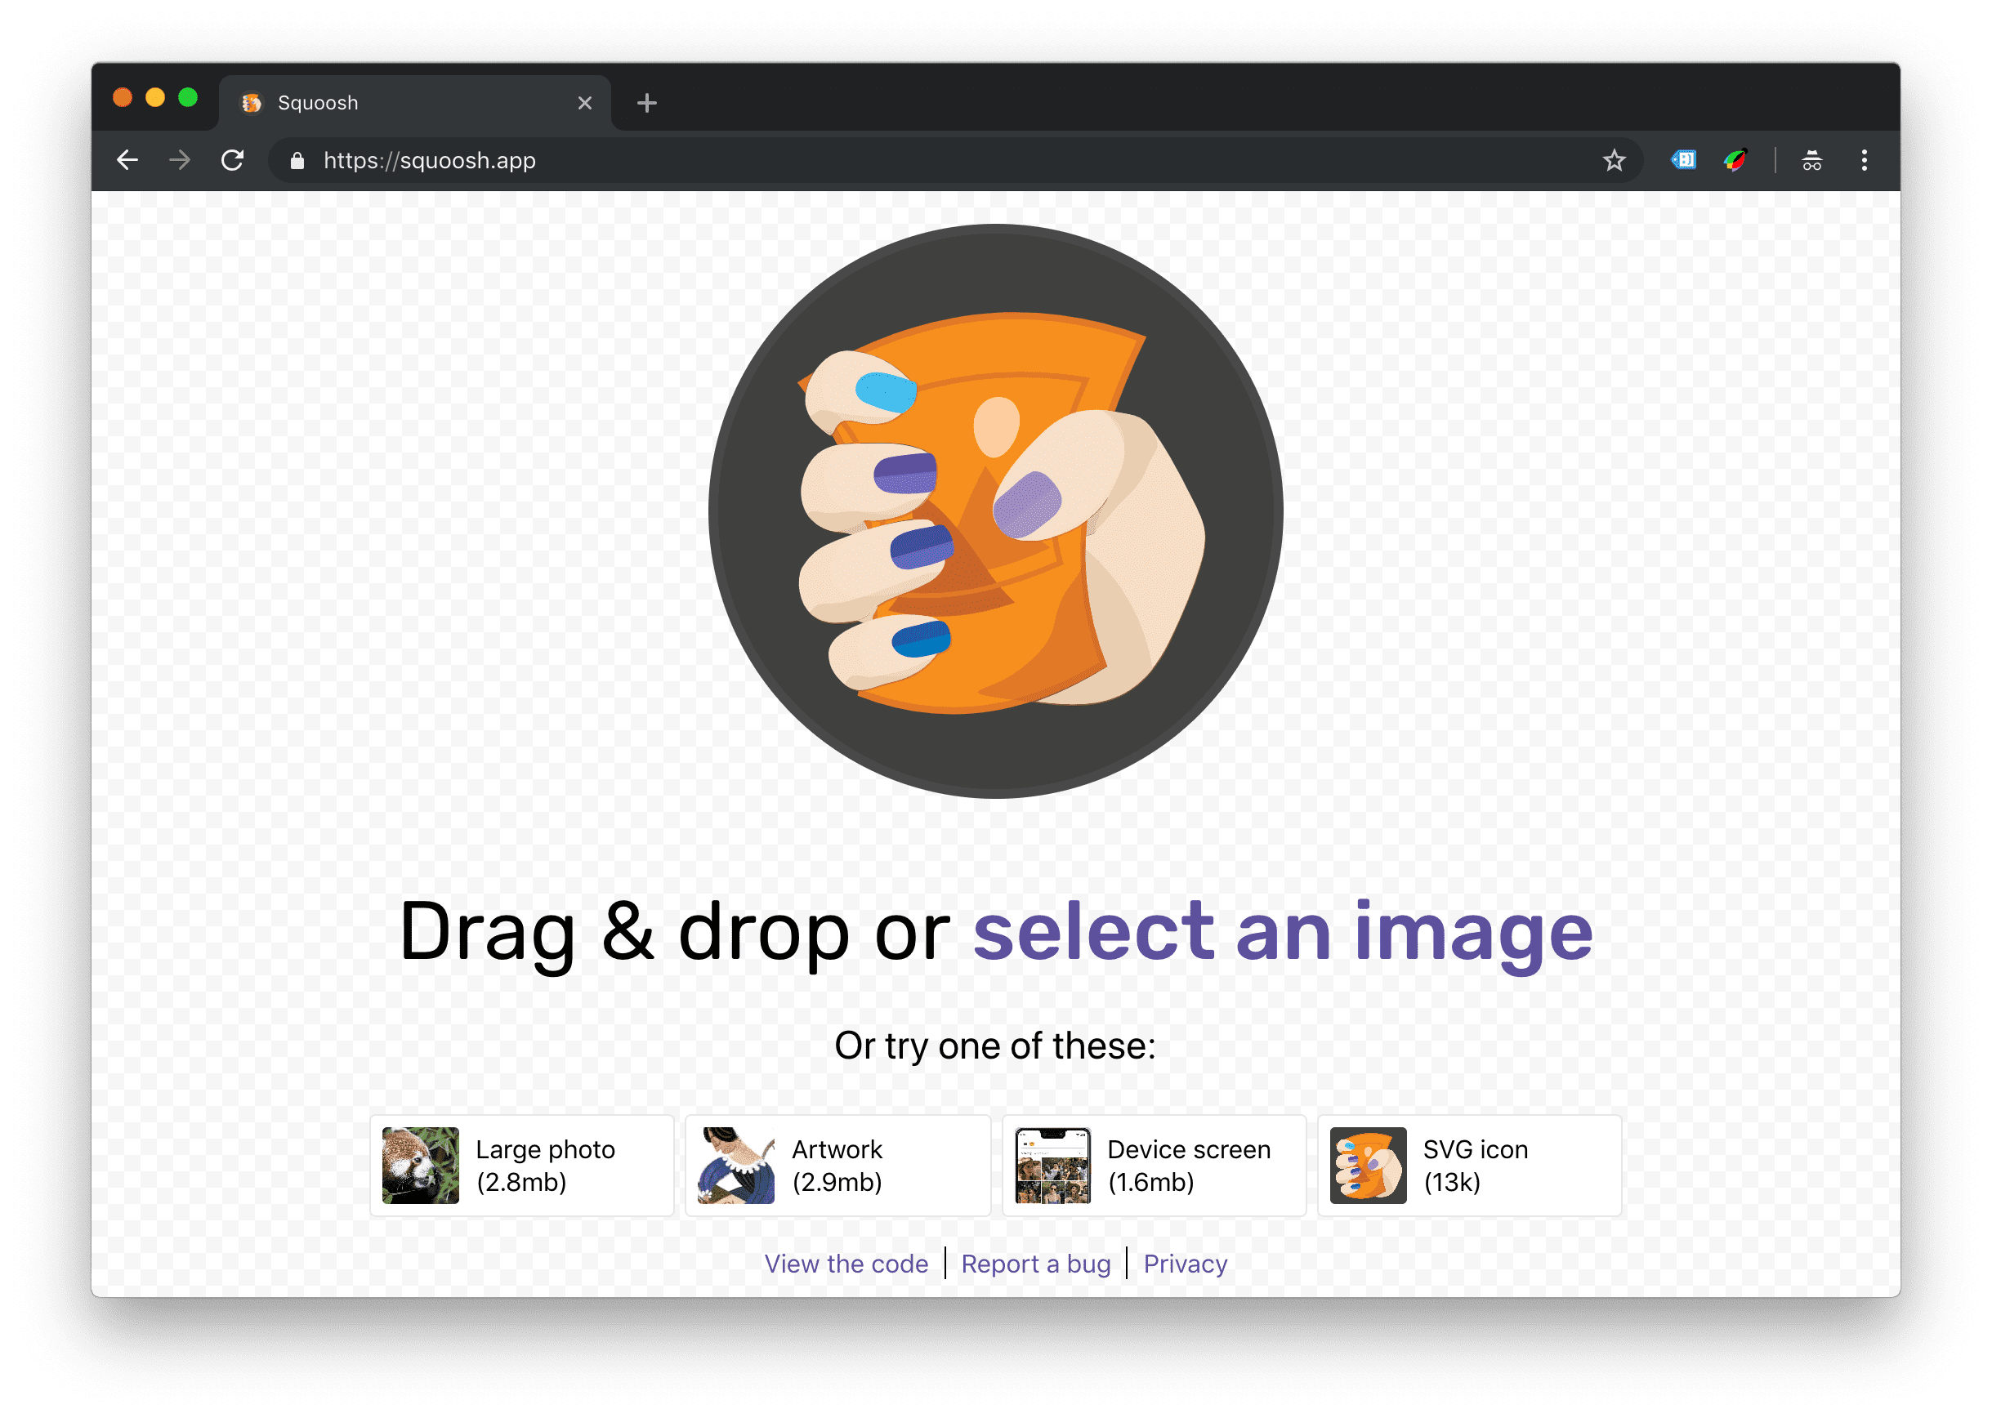Load the Device screen (1.6mb) sample
Image resolution: width=1992 pixels, height=1418 pixels.
1154,1166
